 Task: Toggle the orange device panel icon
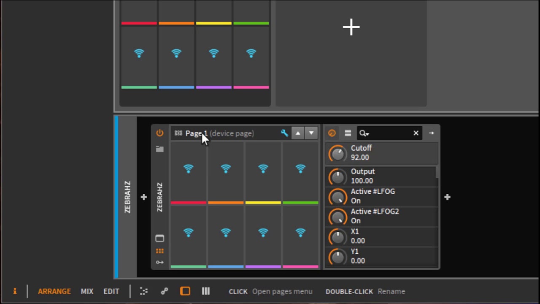(185, 291)
